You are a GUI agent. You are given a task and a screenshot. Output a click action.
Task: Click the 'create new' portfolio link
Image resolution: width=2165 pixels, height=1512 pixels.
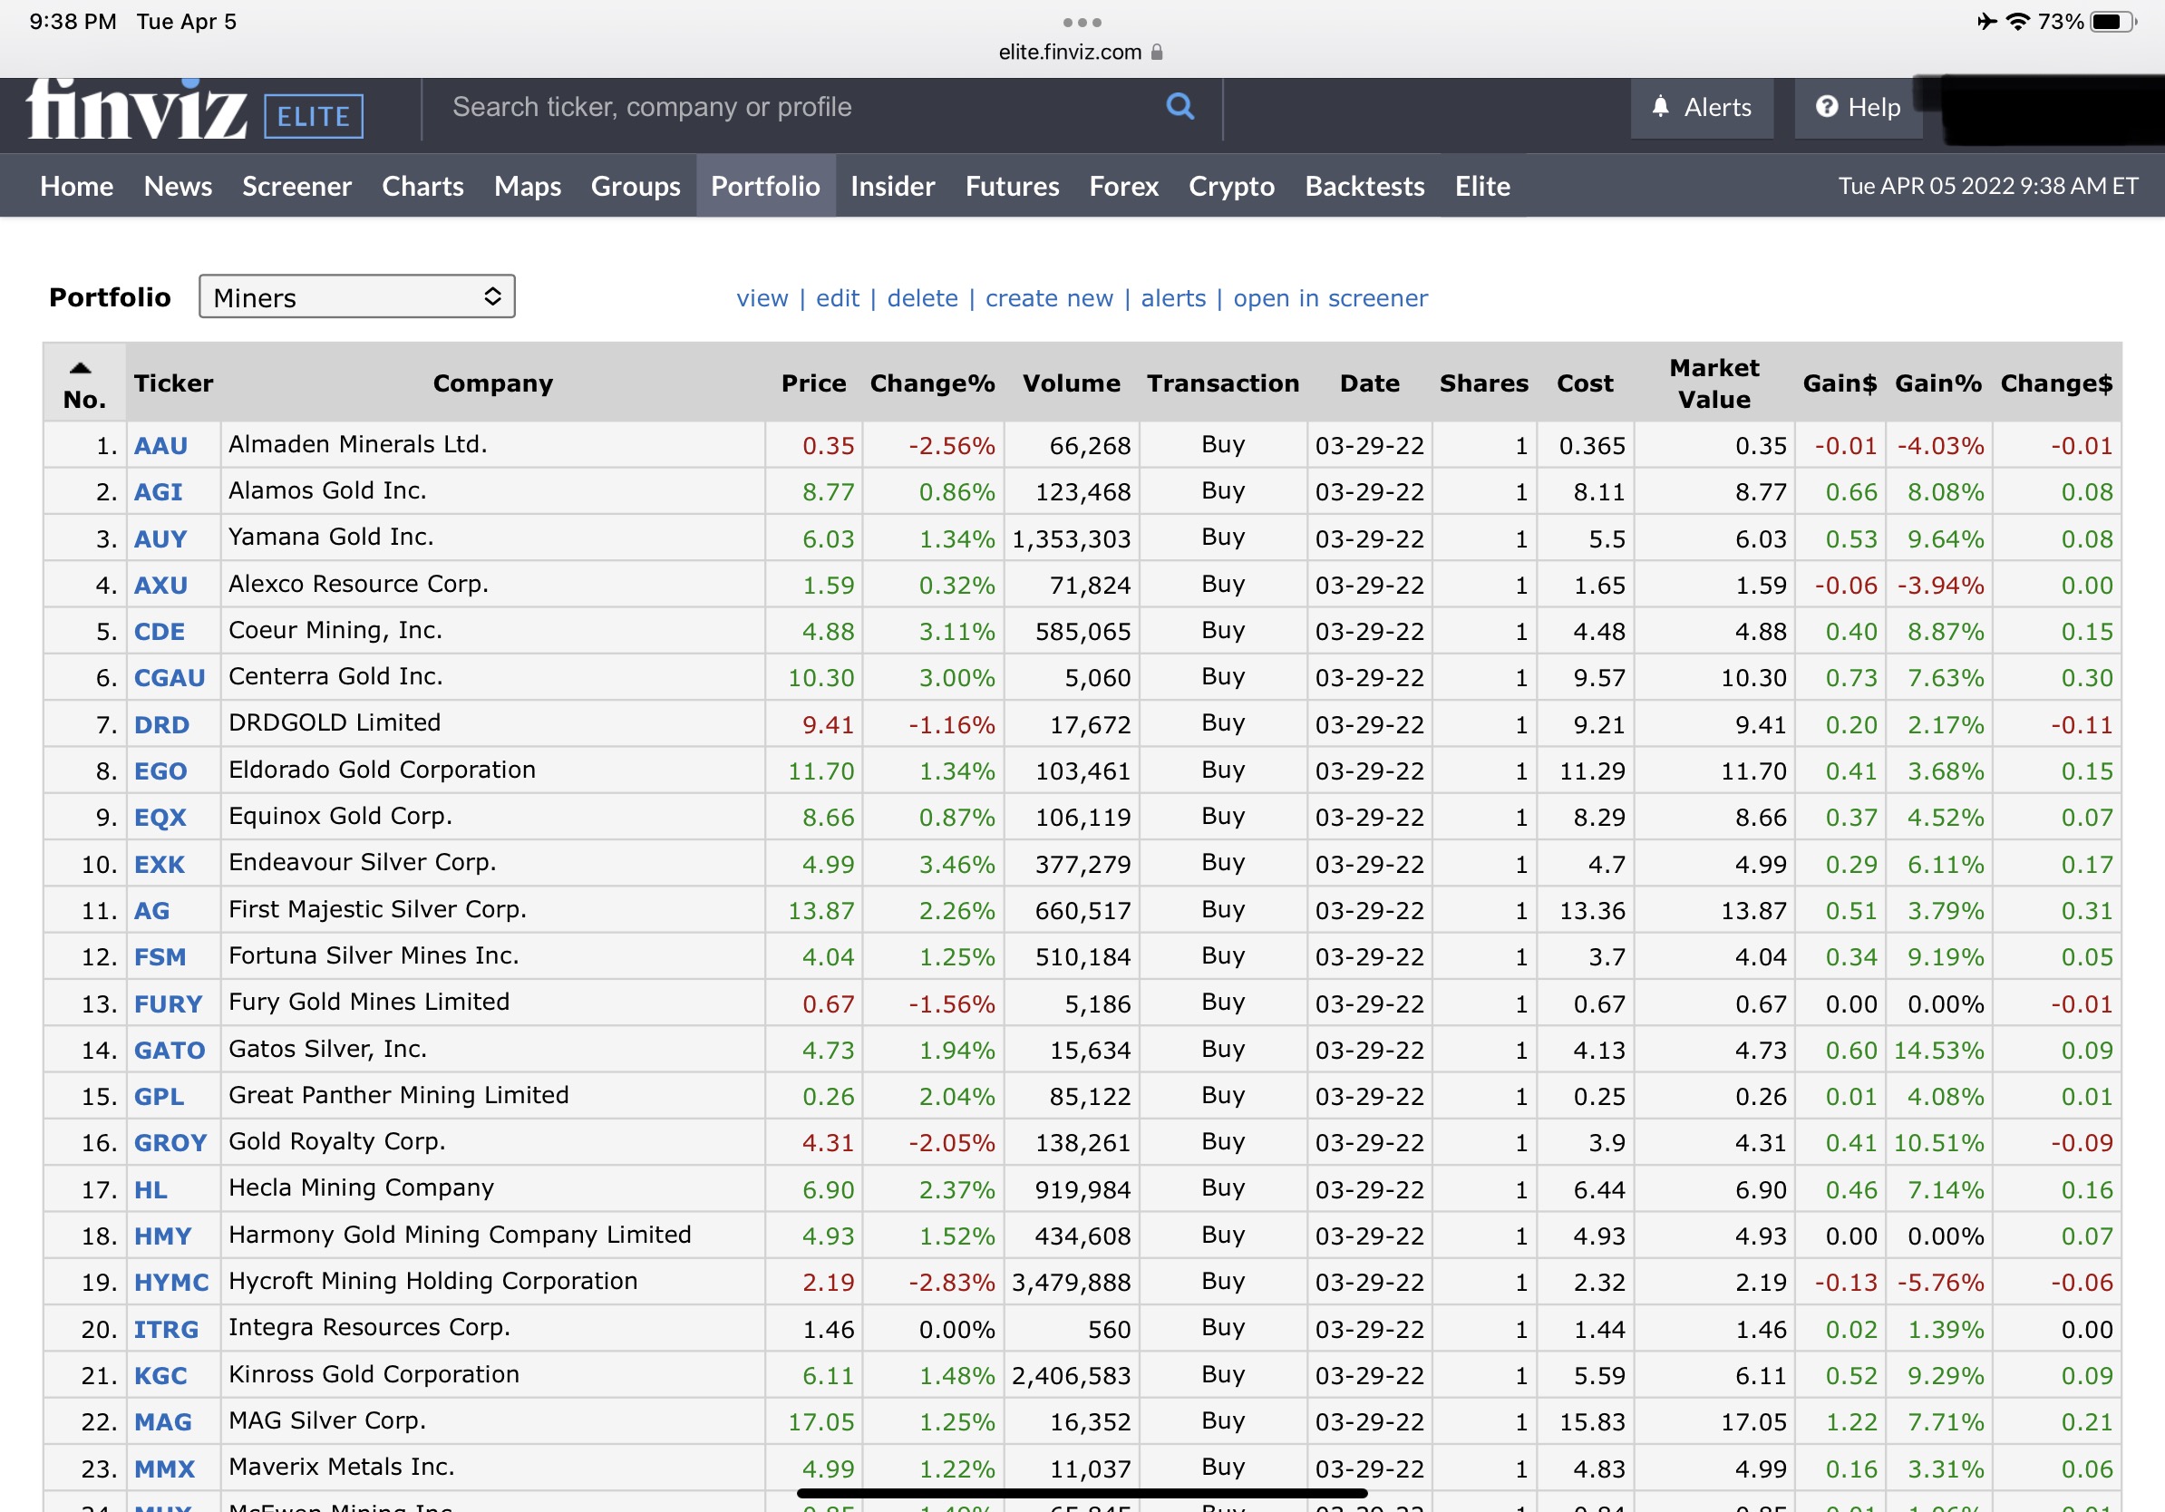click(x=1049, y=299)
